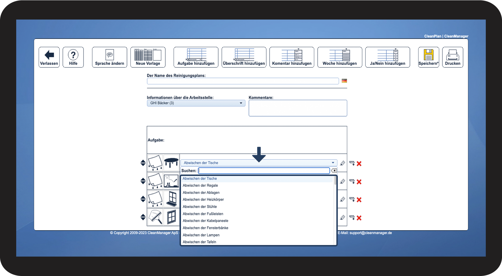Click the table pictogram thumbnail in first row

click(x=171, y=163)
